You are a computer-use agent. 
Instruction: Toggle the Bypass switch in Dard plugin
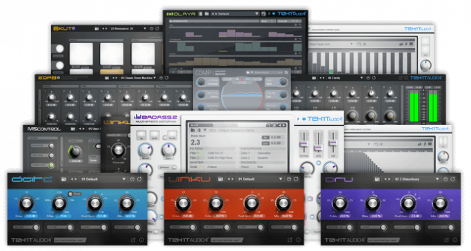coord(137,228)
